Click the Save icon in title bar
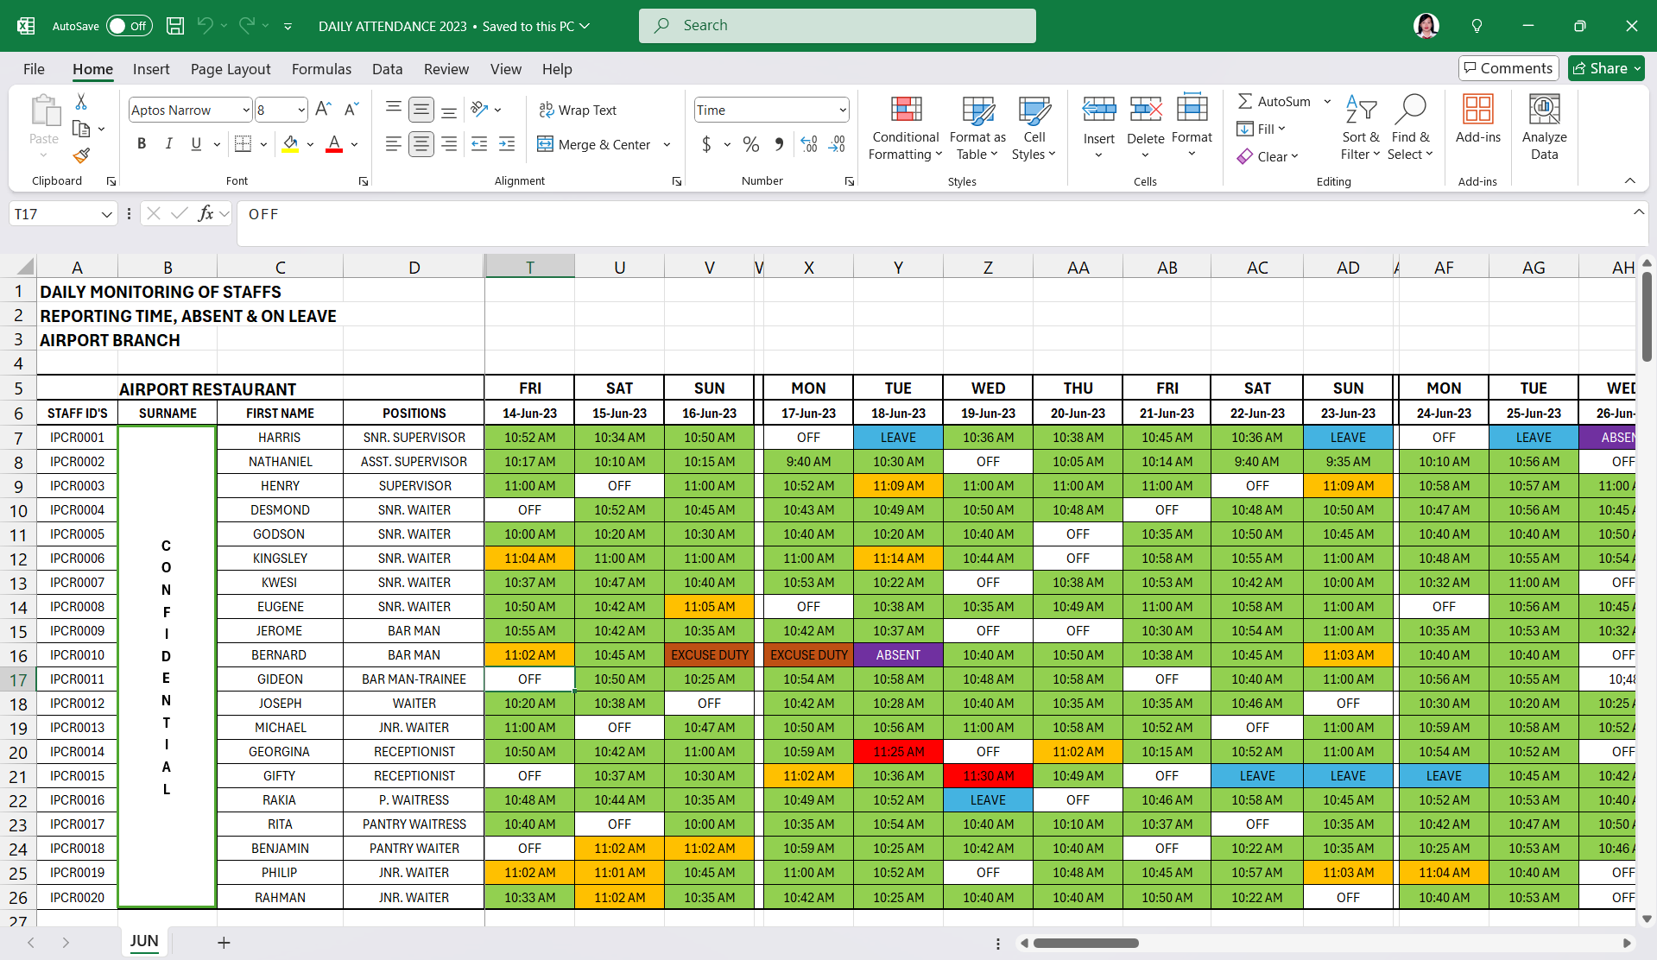 point(175,26)
